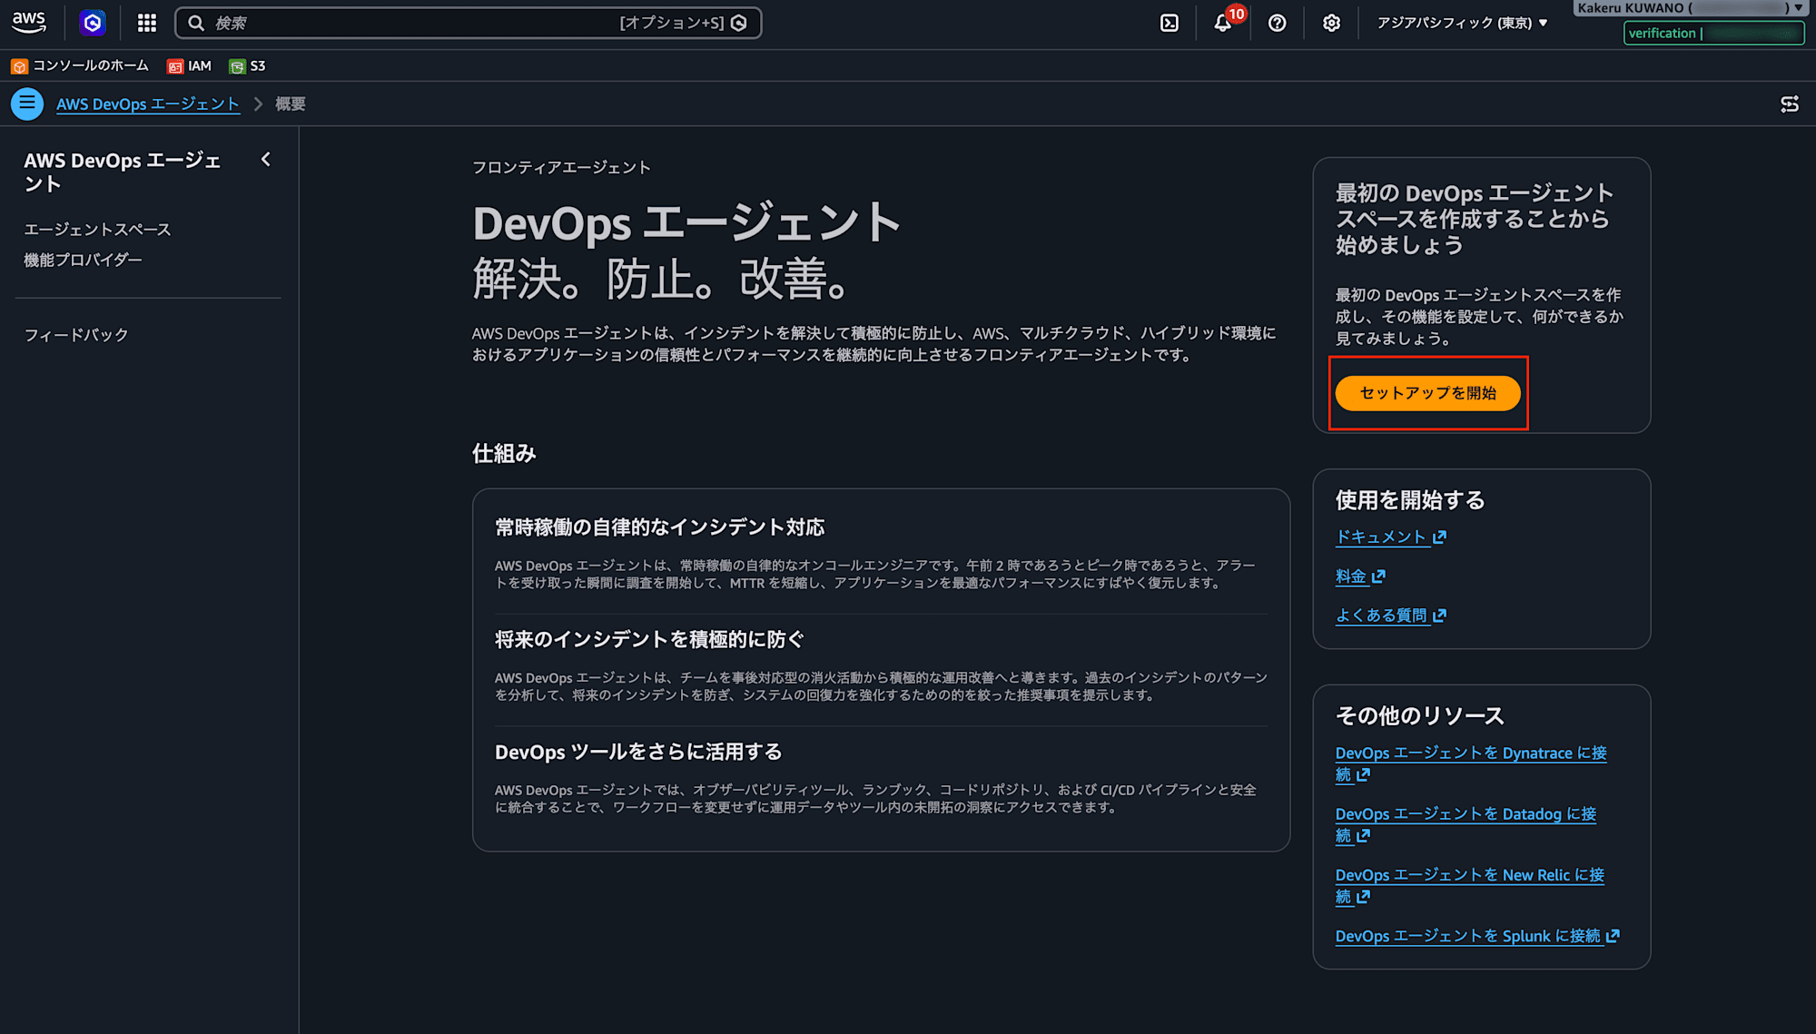The width and height of the screenshot is (1816, 1034).
Task: Open the New Relic connection link
Action: pyautogui.click(x=1470, y=885)
